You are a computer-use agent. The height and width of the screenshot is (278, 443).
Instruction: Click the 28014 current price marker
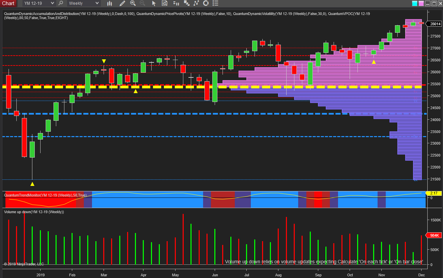[433, 24]
